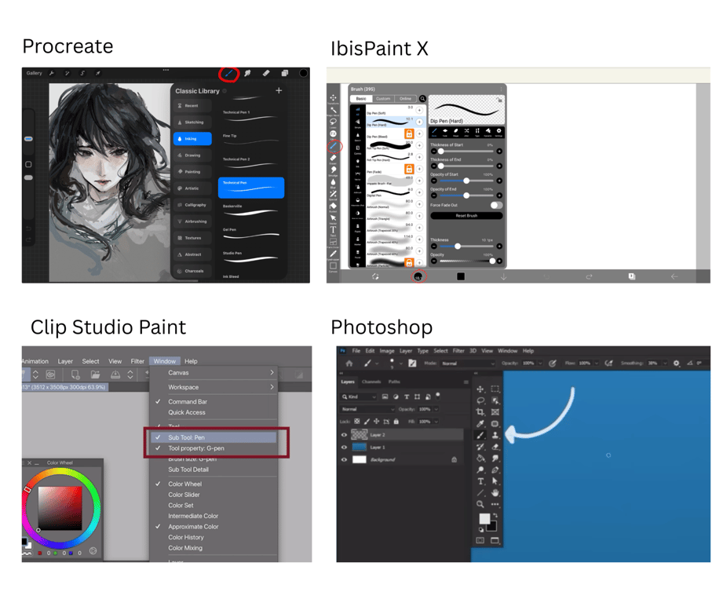Viewport: 723px width, 603px height.
Task: Open Procreate actions wrench icon
Action: tap(52, 73)
